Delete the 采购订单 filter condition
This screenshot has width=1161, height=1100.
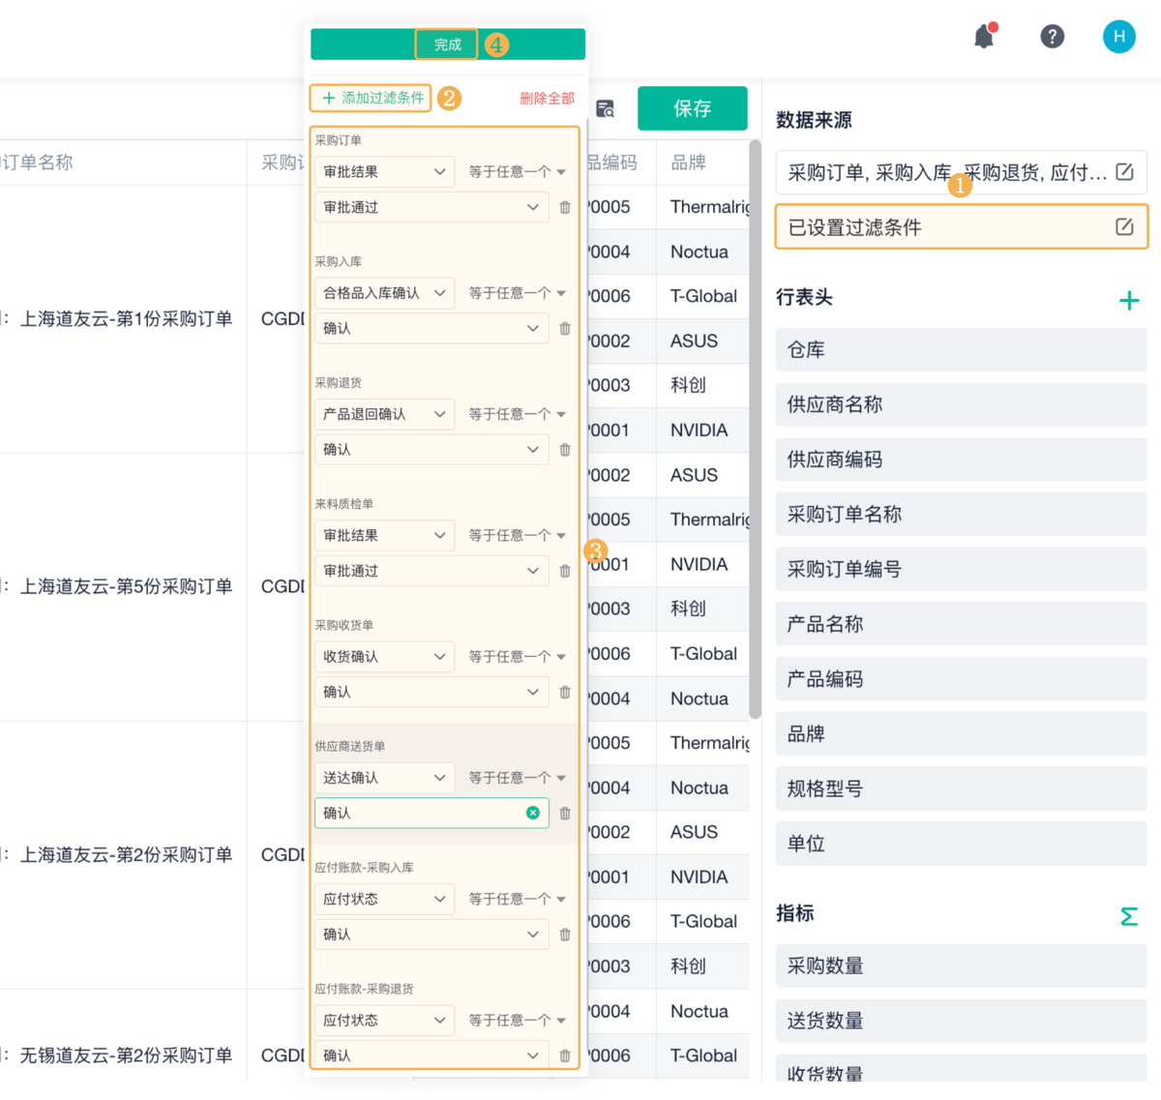tap(565, 207)
